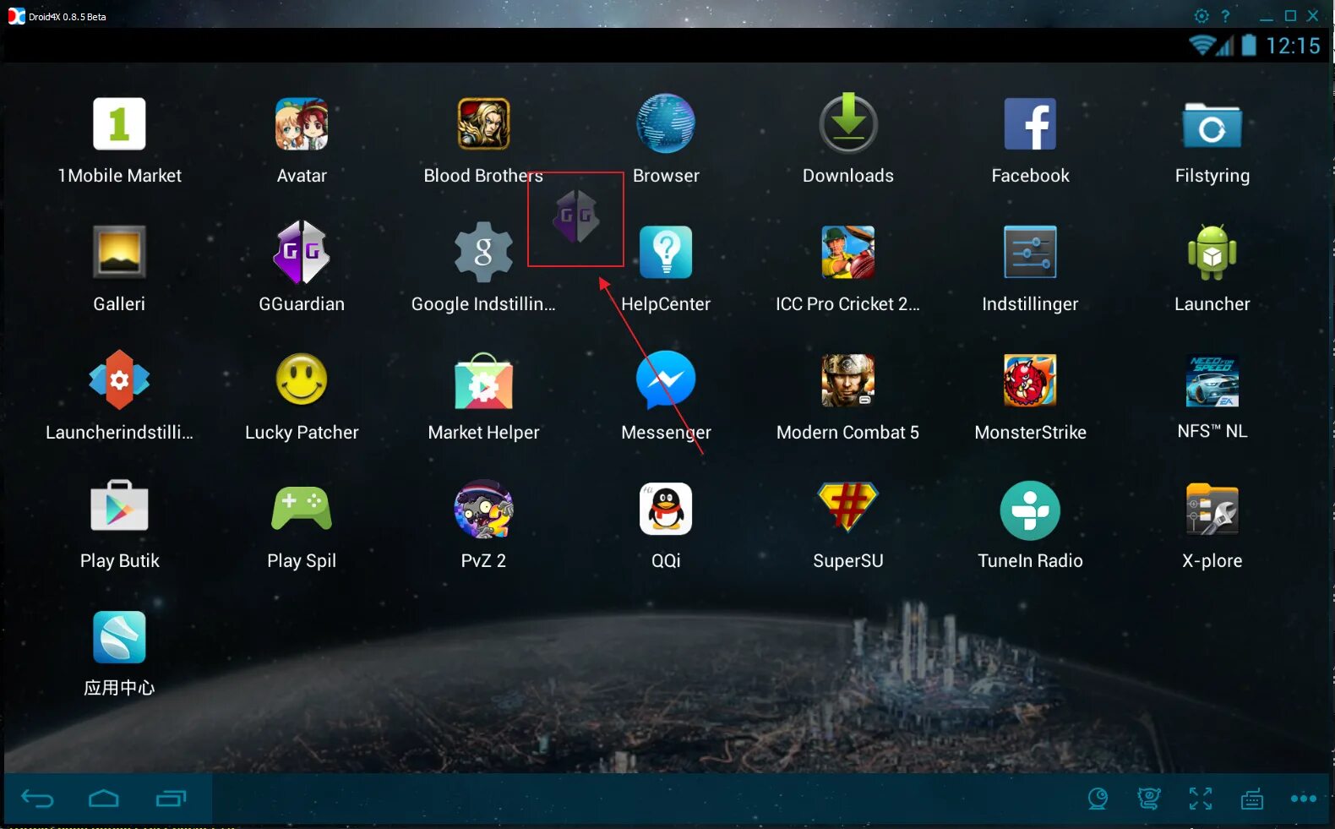Launch Lucky Patcher smiley icon
The width and height of the screenshot is (1335, 829).
point(302,379)
